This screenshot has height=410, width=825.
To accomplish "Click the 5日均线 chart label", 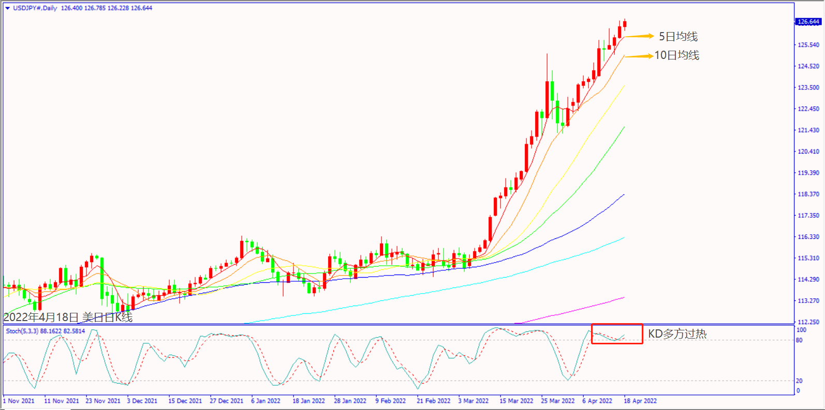I will (678, 37).
